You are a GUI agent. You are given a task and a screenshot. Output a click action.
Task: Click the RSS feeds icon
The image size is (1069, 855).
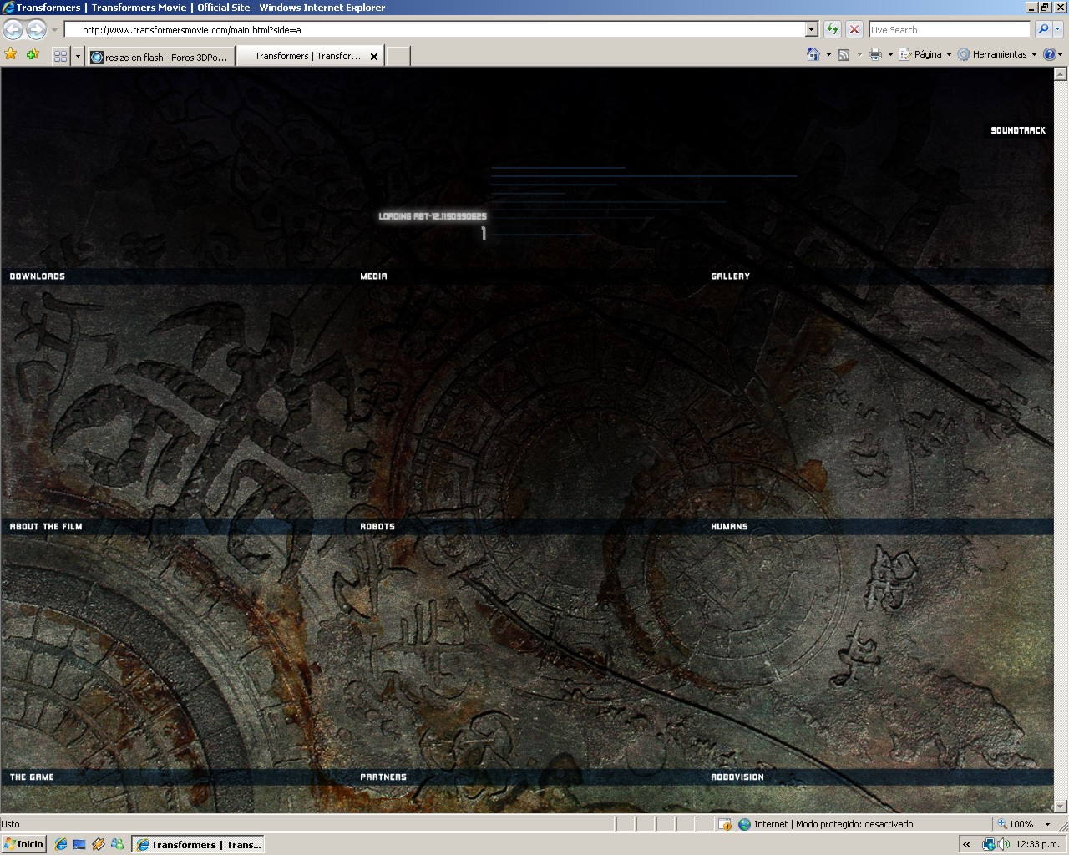844,55
